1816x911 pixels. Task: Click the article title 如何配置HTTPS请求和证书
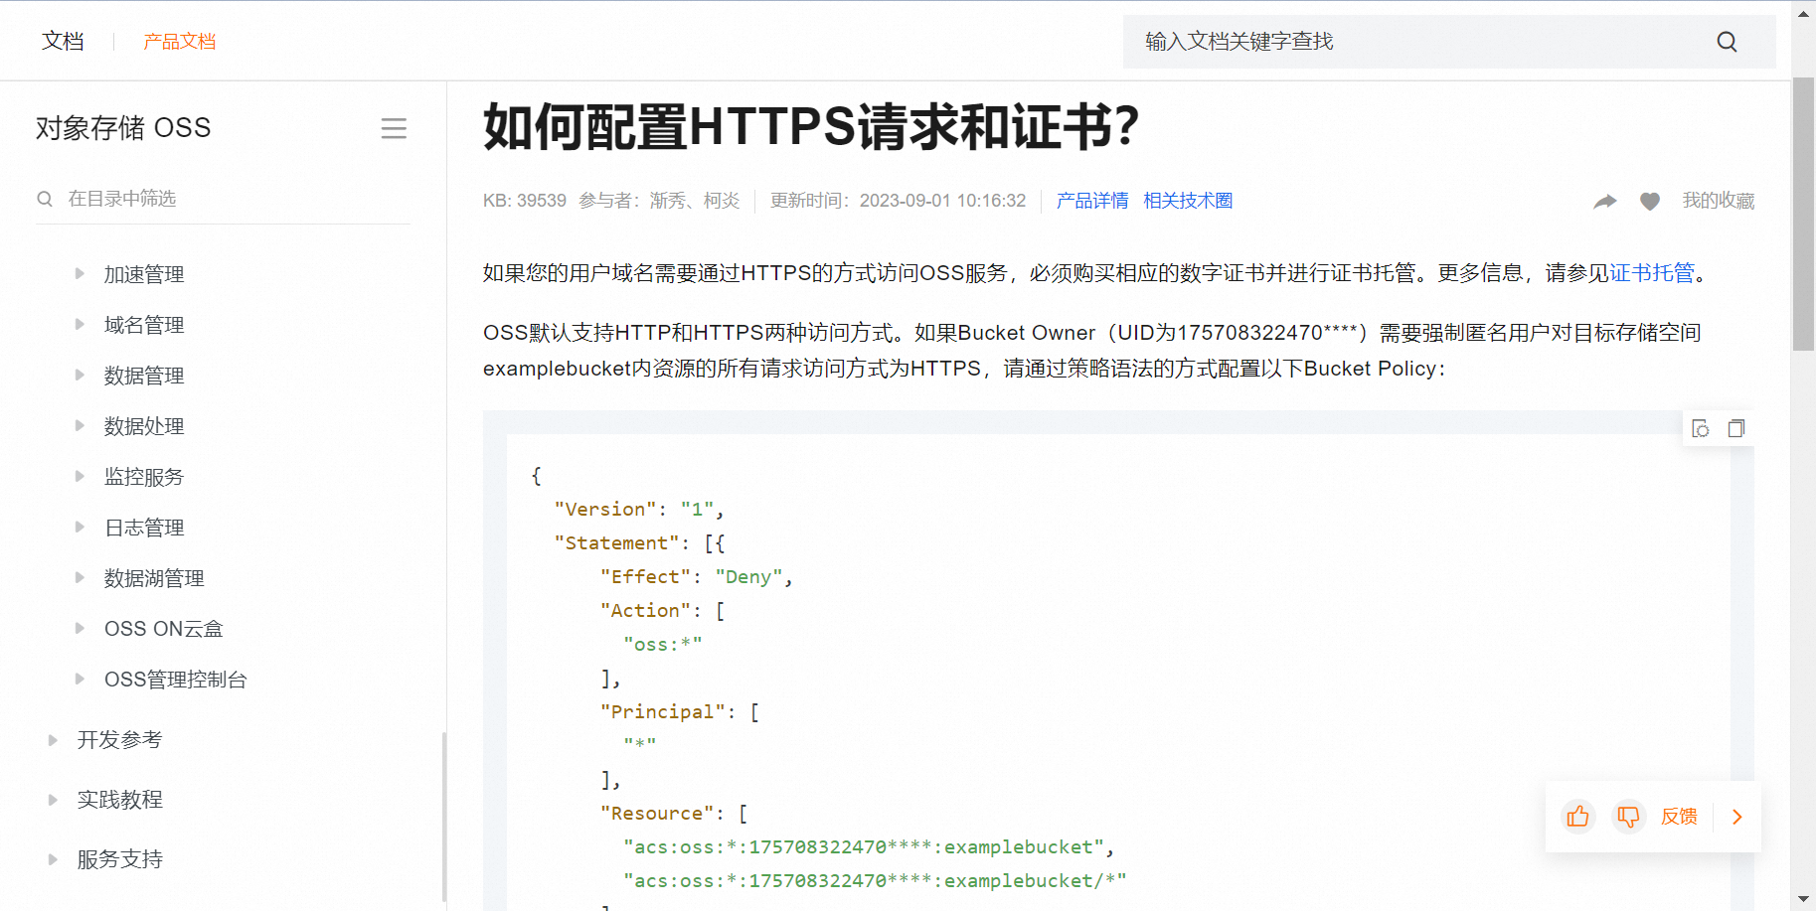810,127
